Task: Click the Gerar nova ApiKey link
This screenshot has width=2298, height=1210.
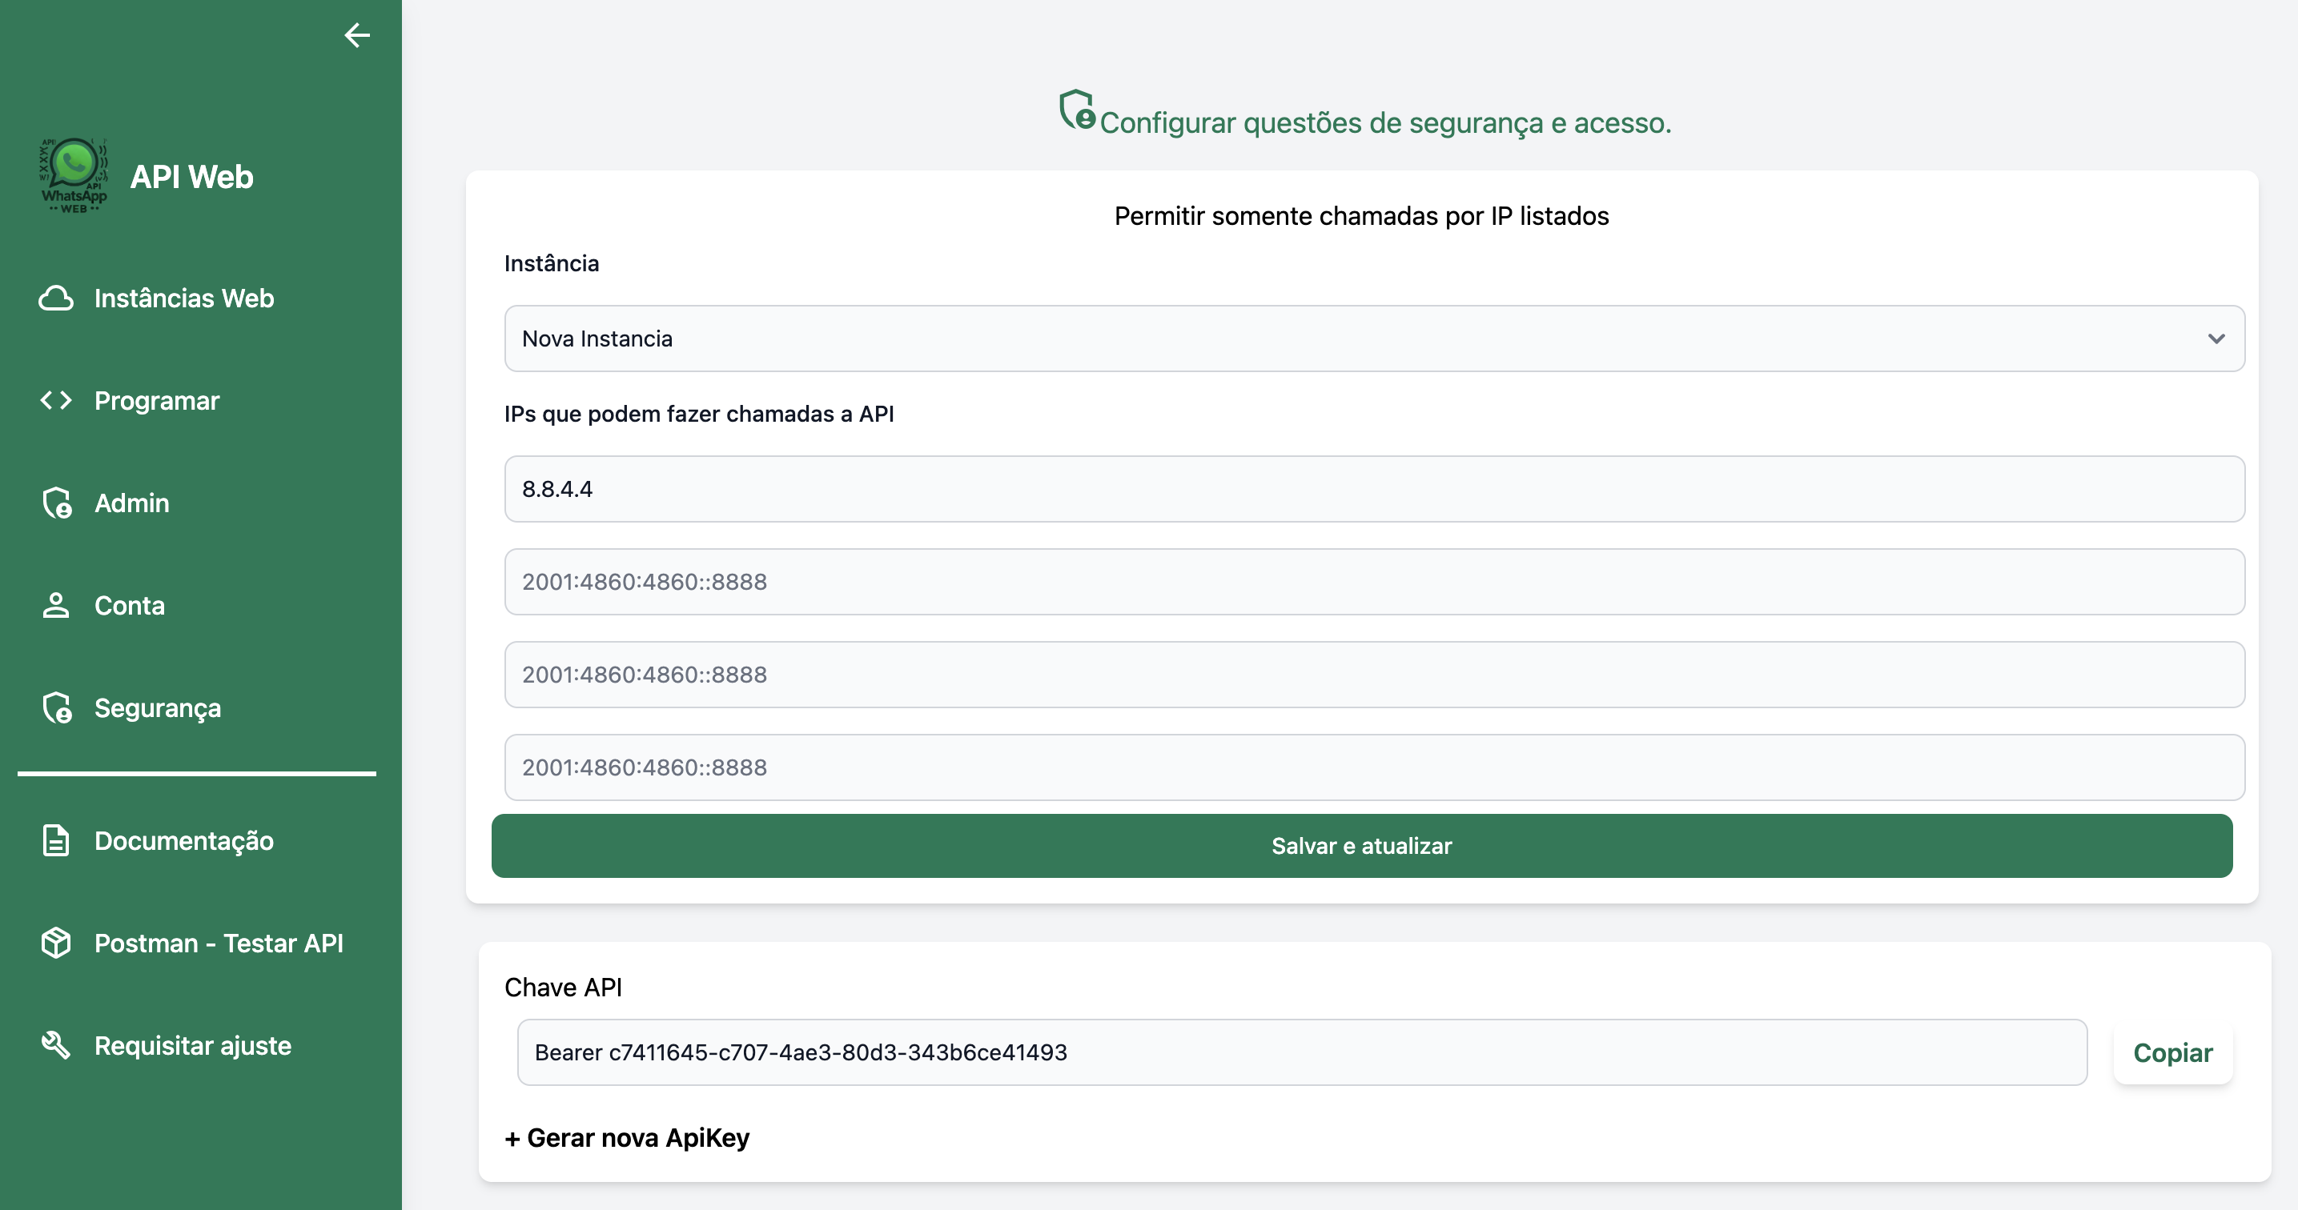Action: (626, 1138)
